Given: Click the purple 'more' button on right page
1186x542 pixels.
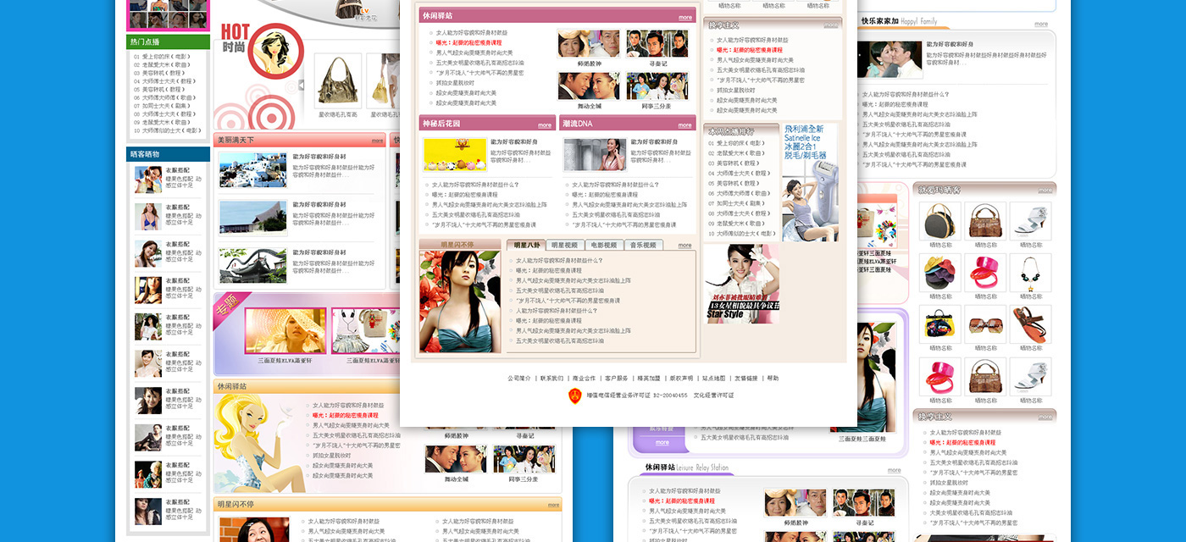Looking at the screenshot, I should [662, 442].
